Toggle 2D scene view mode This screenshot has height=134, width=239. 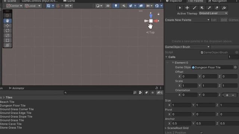click(108, 6)
